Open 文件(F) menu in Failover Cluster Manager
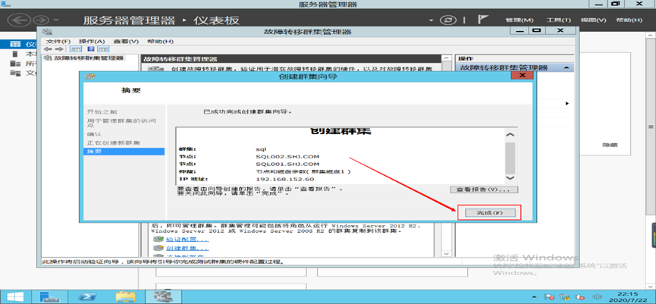Image resolution: width=656 pixels, height=304 pixels. 58,42
